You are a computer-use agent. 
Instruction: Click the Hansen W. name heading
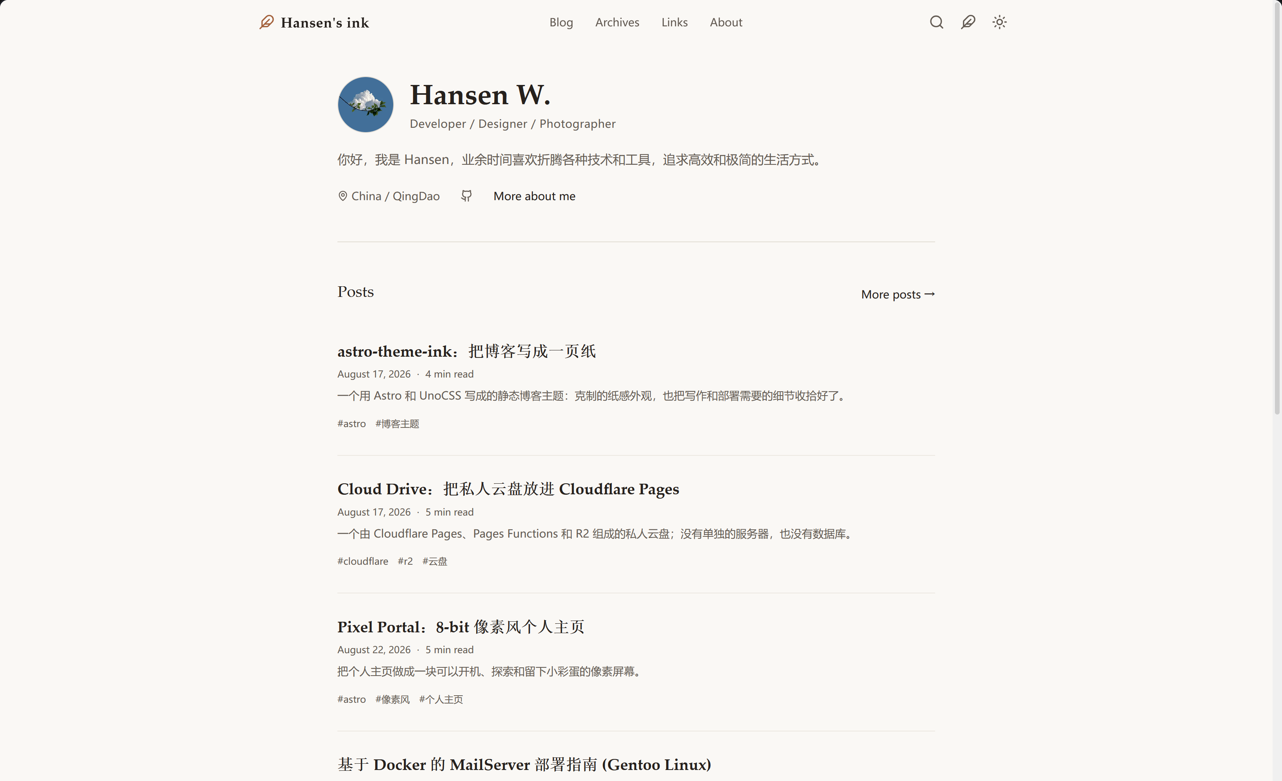pos(480,95)
